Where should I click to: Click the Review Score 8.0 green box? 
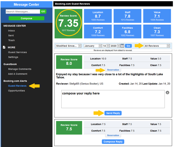pos(69,62)
